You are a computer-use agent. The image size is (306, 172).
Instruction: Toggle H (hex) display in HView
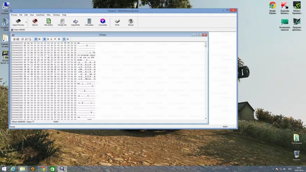pyautogui.click(x=36, y=39)
